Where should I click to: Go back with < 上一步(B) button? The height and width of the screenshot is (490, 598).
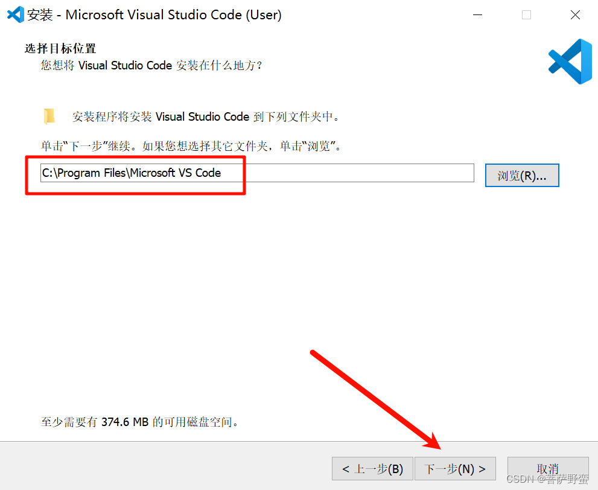click(x=372, y=468)
